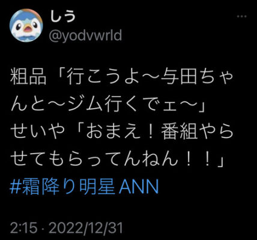This screenshot has width=257, height=240.
Task: Select the ANN part of hashtag
Action: click(139, 187)
